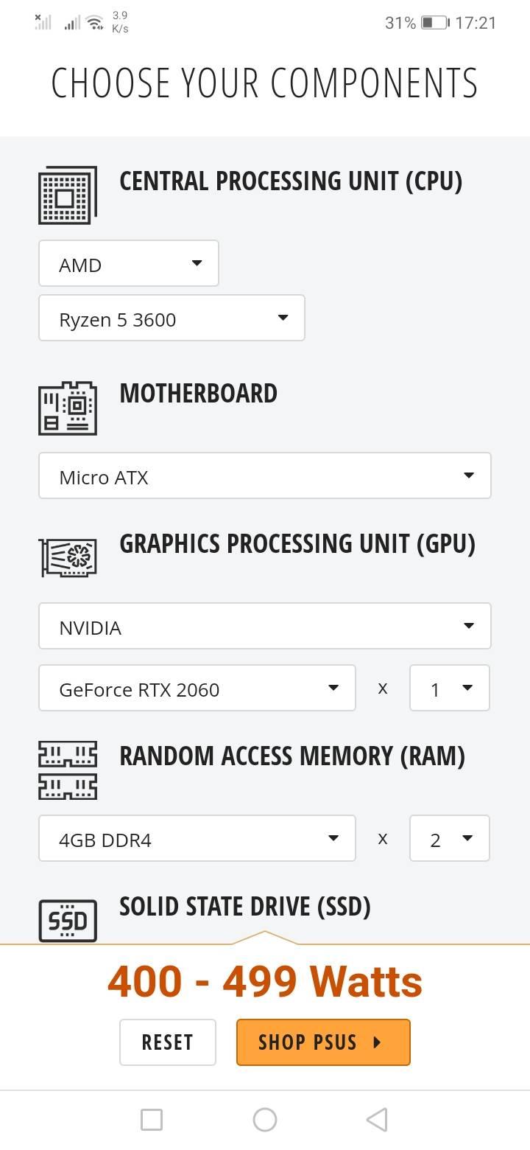Open the 4GB DDR4 RAM dropdown
530x1150 pixels.
coord(197,838)
